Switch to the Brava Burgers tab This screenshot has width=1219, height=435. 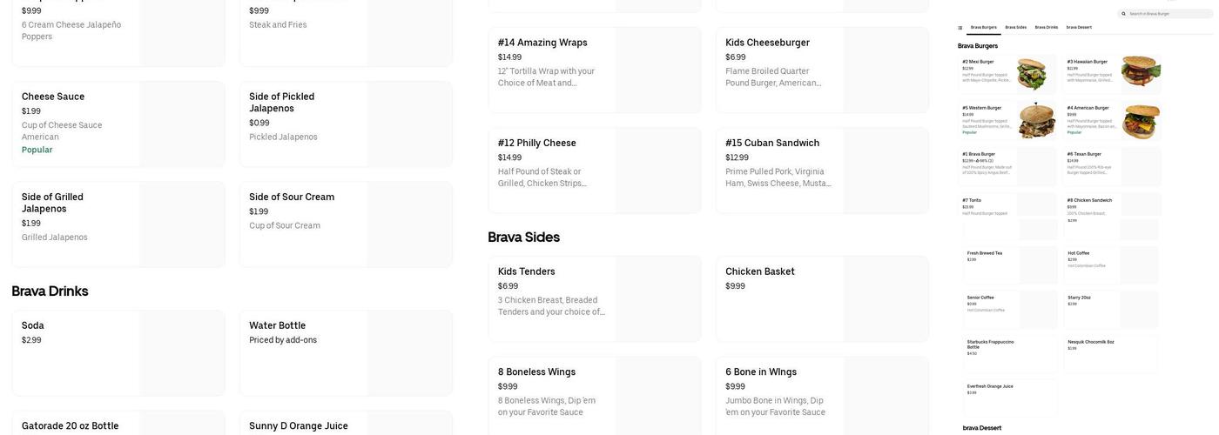tap(984, 28)
